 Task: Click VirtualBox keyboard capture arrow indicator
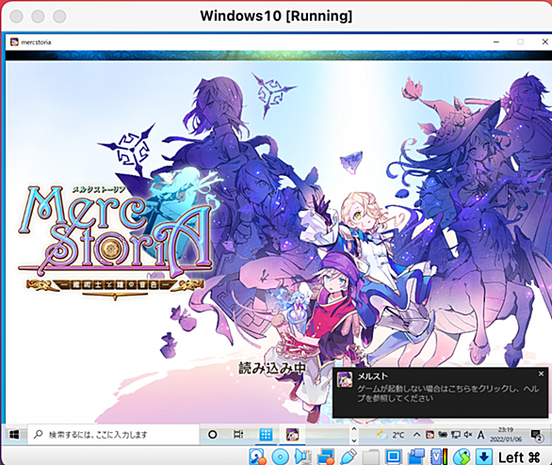[x=484, y=457]
